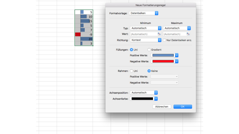Open the Achsenposition dropdown
Screen dimensions: 239x134
(144, 93)
